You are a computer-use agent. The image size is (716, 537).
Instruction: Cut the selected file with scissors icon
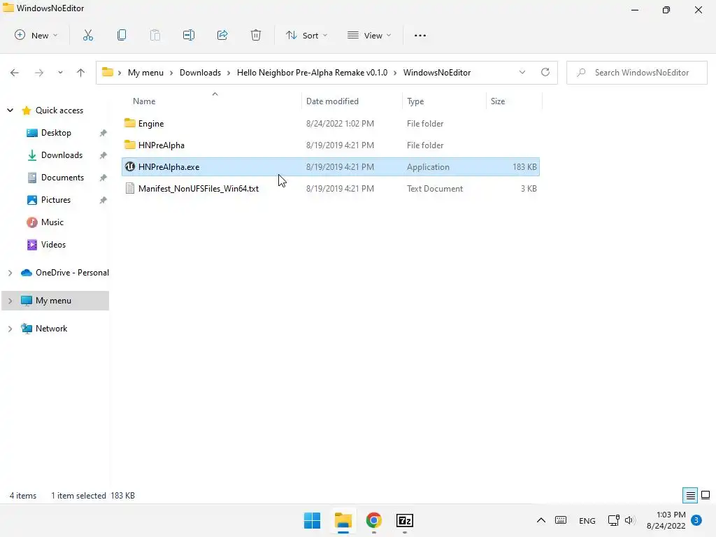87,35
